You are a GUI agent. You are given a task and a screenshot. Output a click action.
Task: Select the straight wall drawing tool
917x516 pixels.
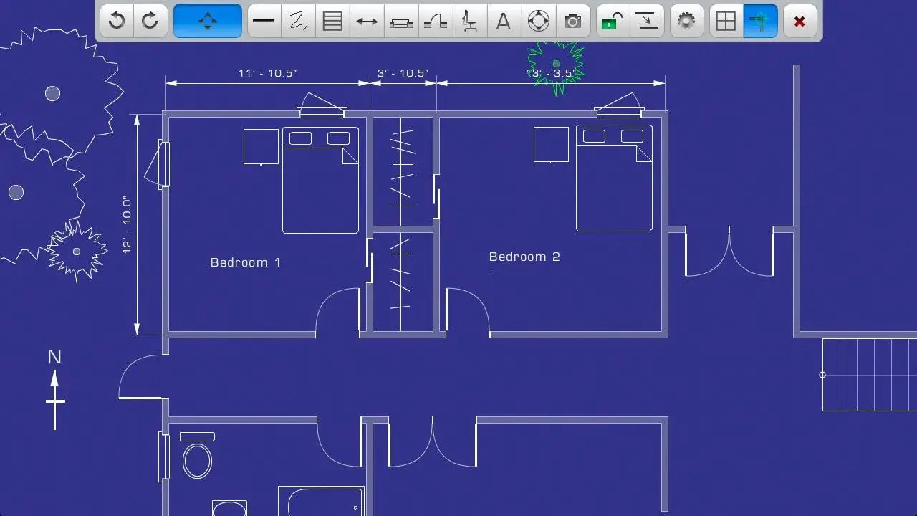point(263,21)
